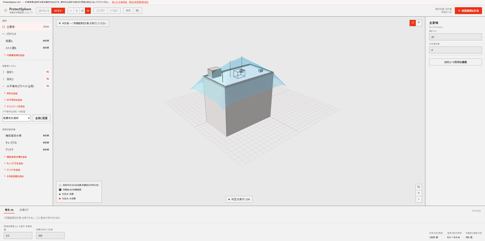Select protection level I
485x241 pixels.
[x=71, y=11]
